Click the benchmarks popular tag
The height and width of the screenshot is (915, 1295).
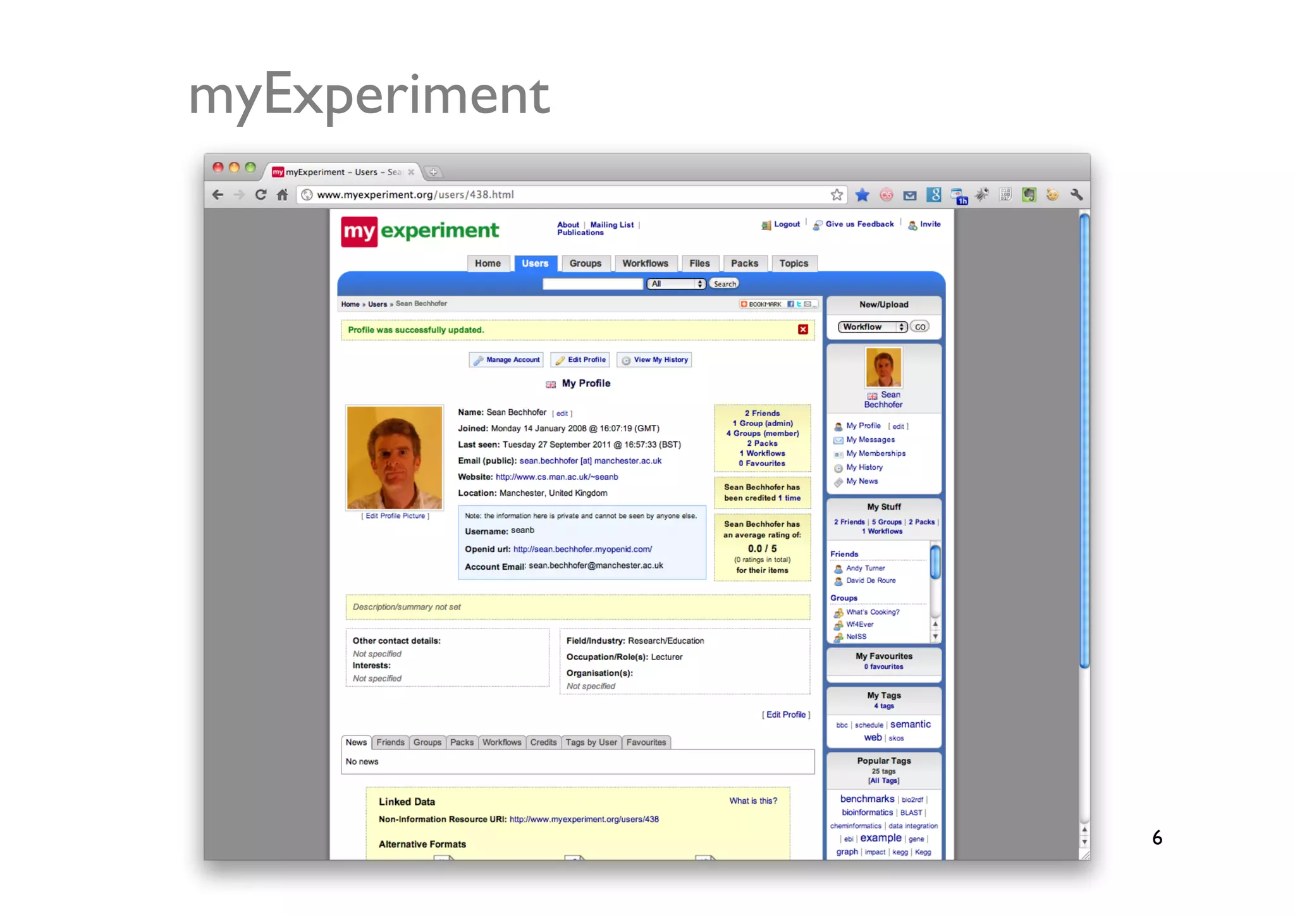[x=867, y=799]
